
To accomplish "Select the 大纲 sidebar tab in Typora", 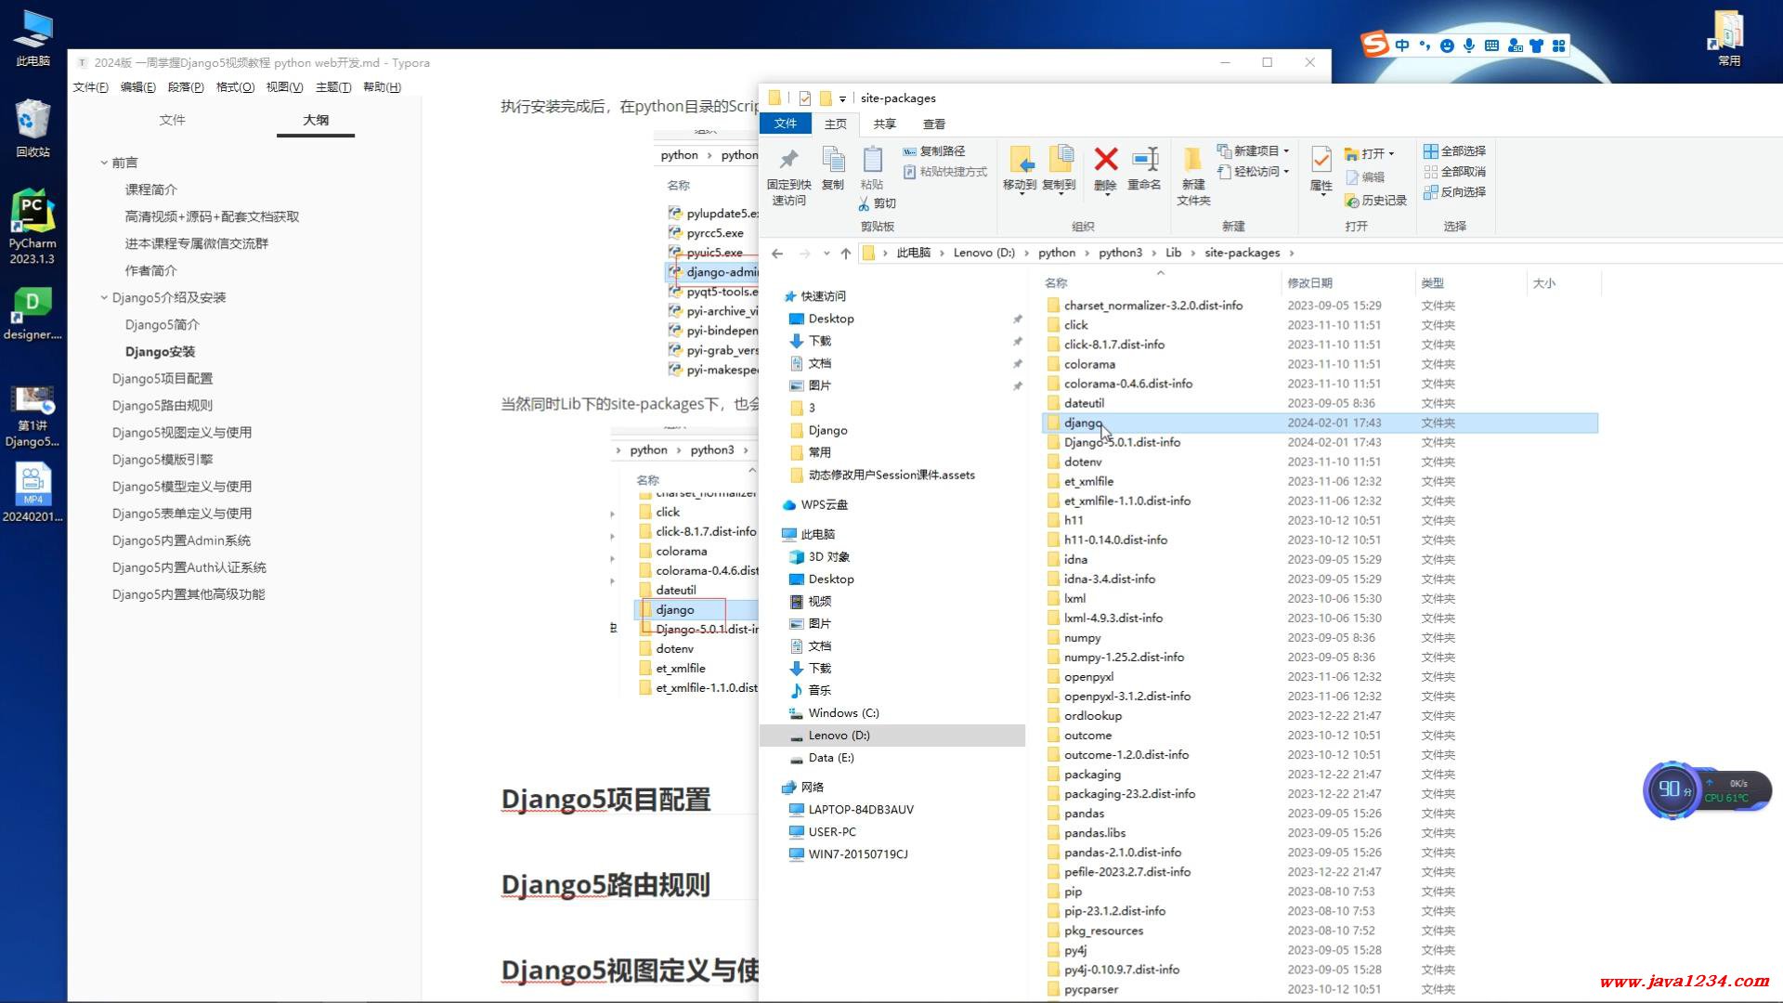I will click(x=316, y=120).
